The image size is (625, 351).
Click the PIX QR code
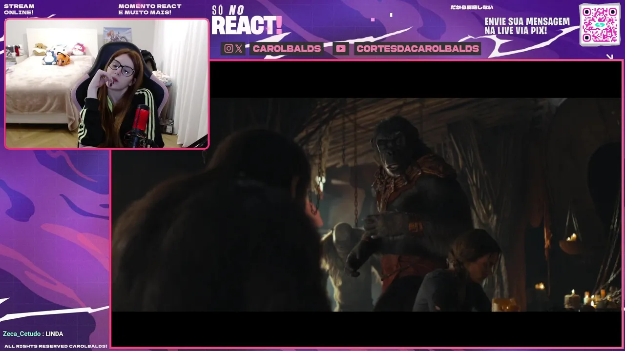pos(600,24)
